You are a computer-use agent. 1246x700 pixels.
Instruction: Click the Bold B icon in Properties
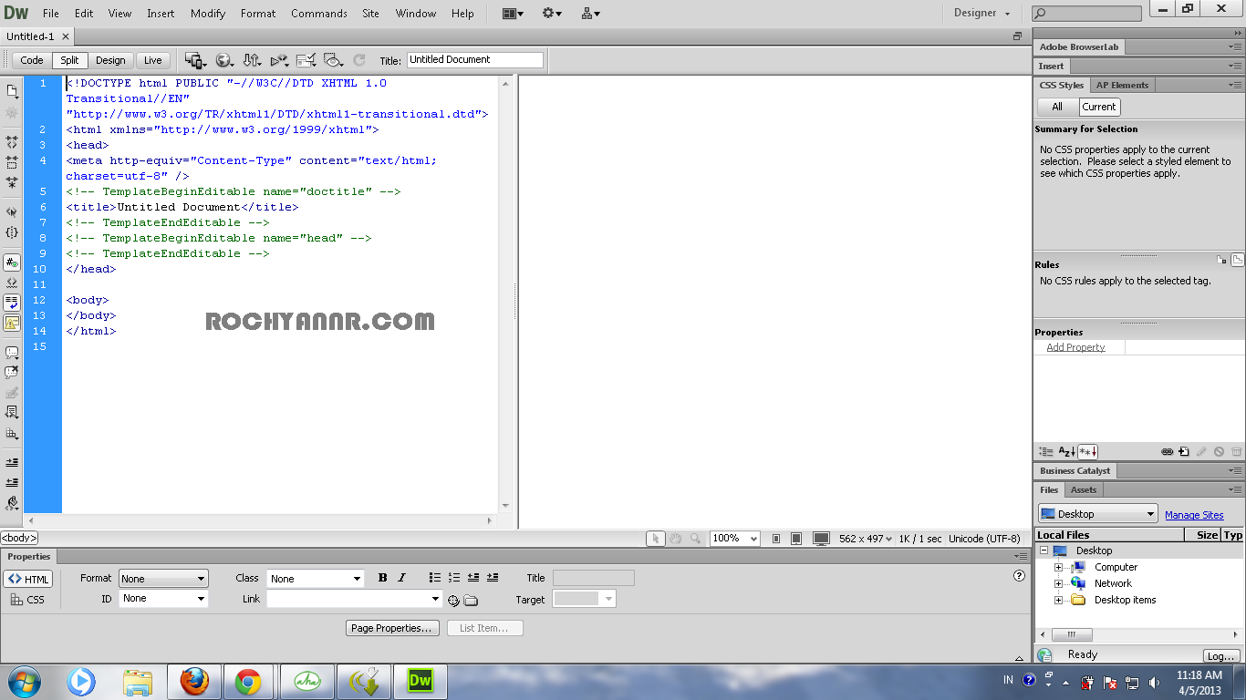(382, 578)
